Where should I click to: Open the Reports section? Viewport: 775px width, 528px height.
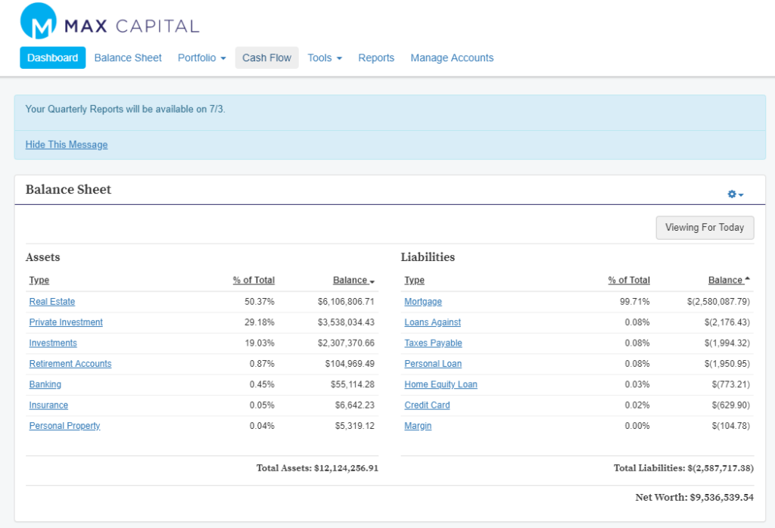click(x=376, y=57)
